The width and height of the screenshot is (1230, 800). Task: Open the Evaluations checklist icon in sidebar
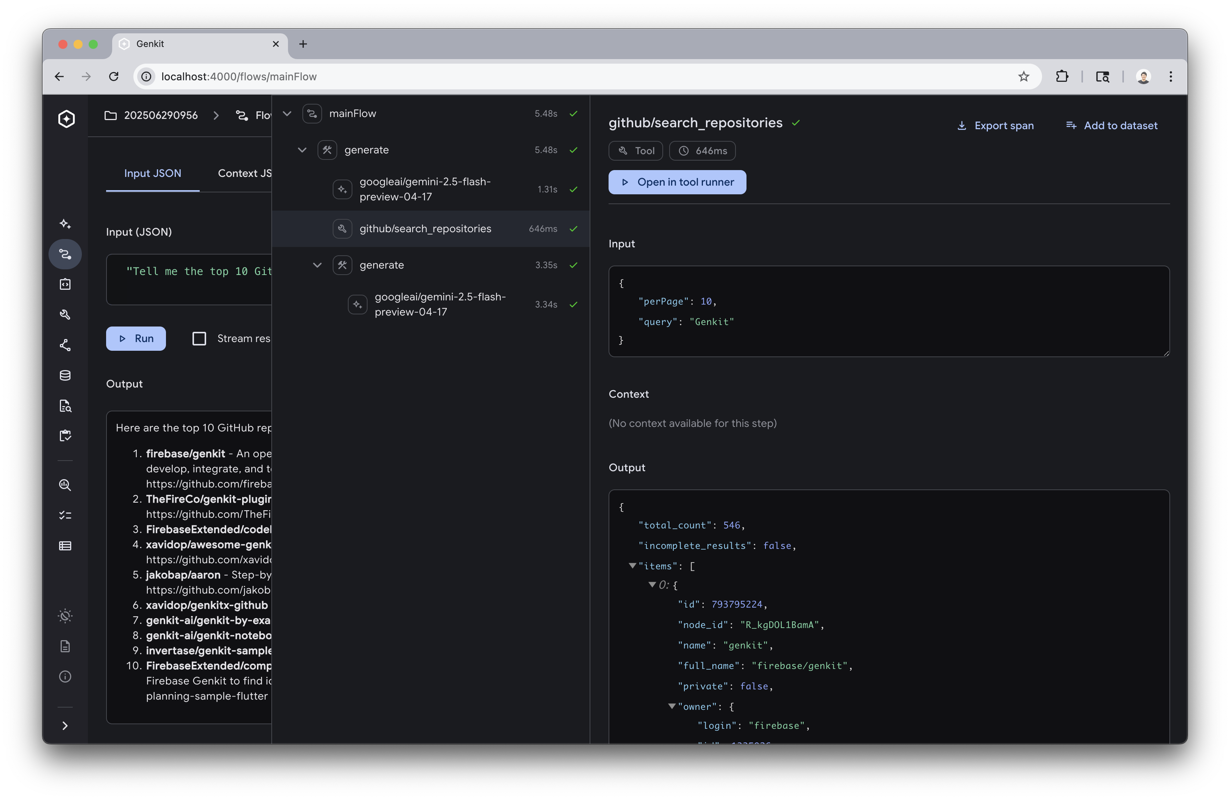[x=65, y=516]
